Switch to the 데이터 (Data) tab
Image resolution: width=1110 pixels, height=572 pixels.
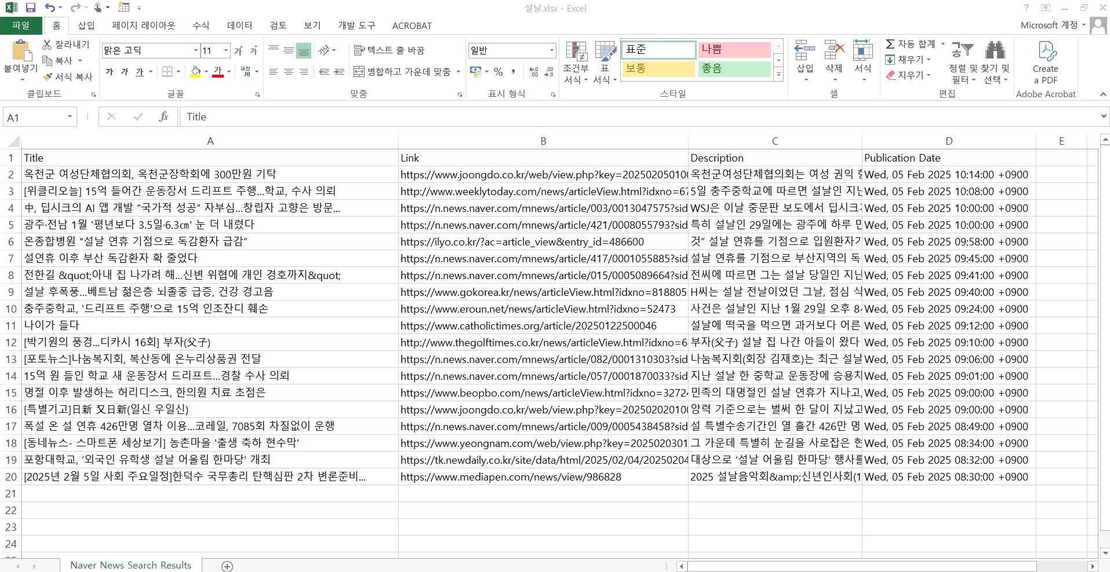click(239, 25)
